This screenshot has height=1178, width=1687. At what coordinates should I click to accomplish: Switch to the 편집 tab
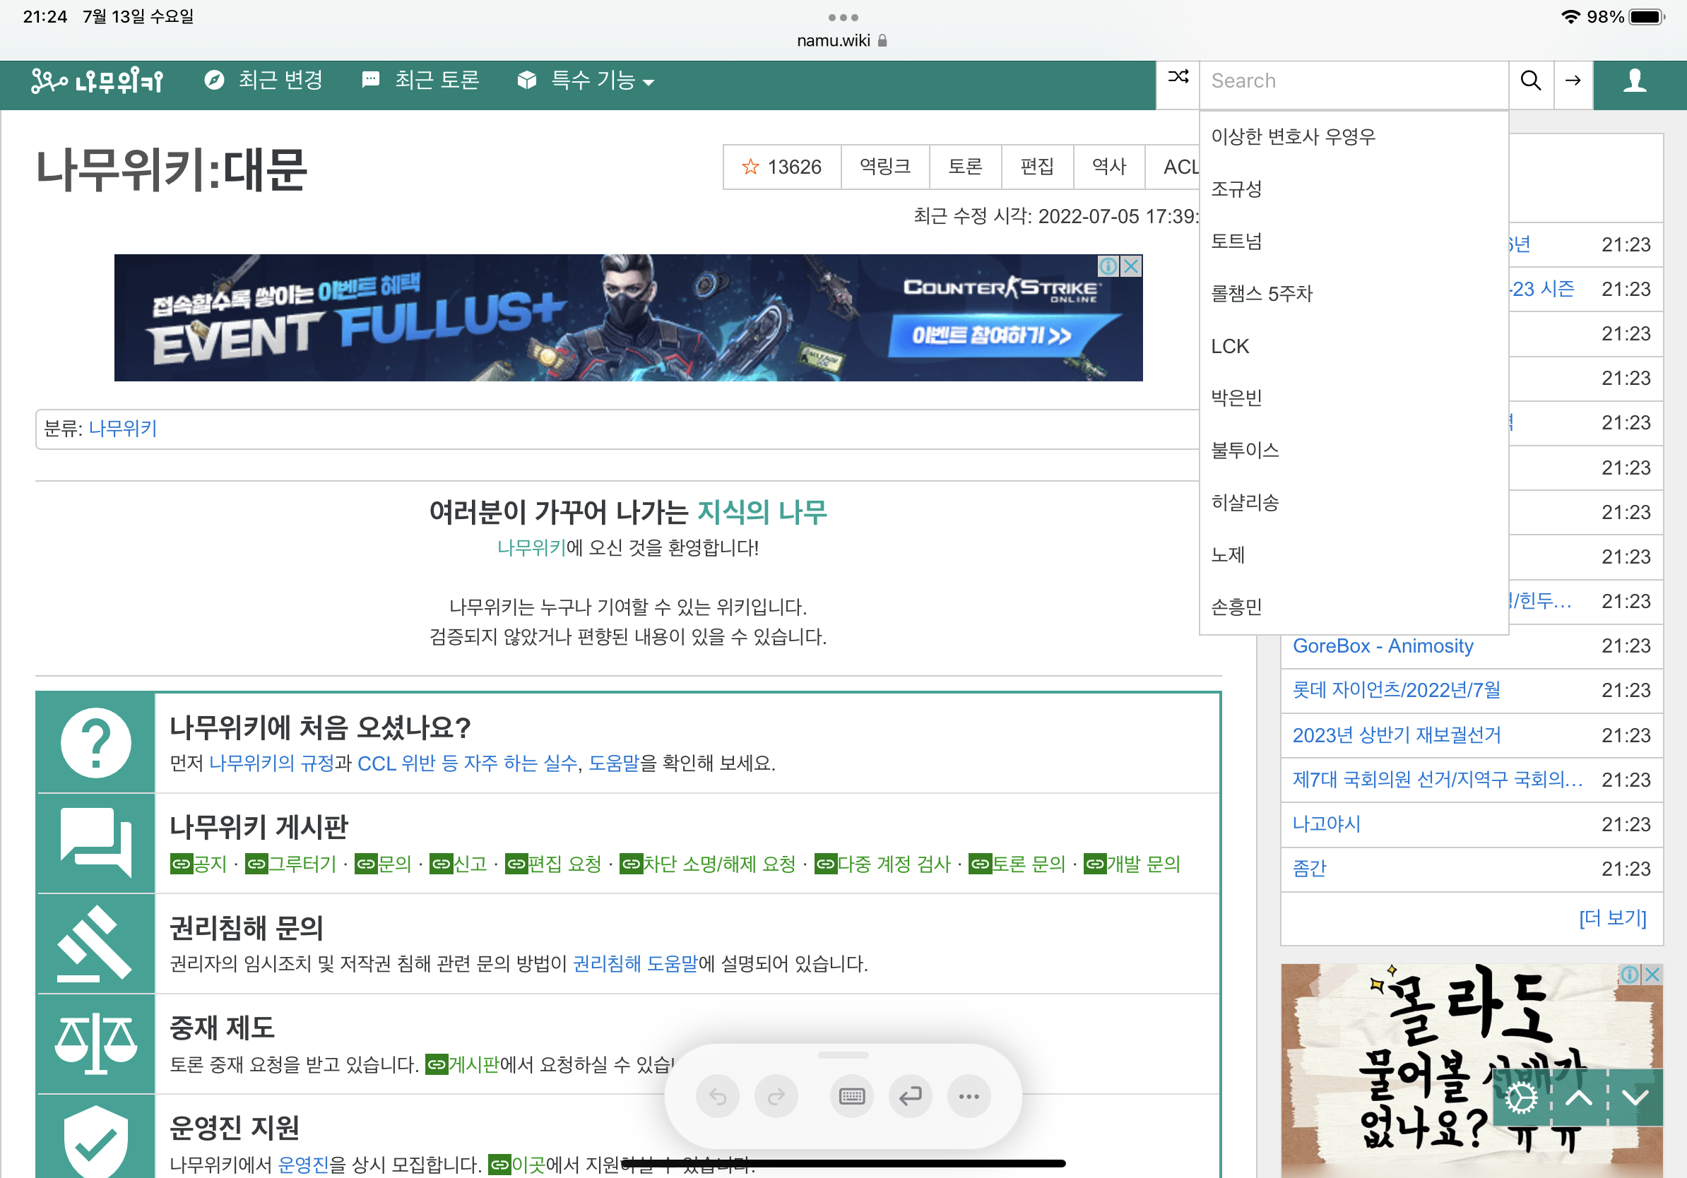pyautogui.click(x=1037, y=167)
